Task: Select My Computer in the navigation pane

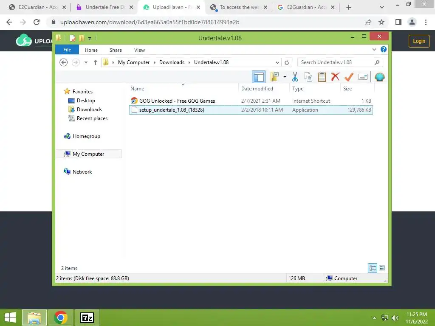Action: pos(89,154)
